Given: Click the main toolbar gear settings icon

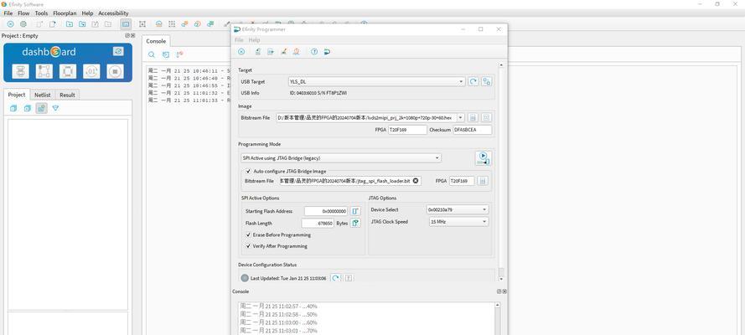Looking at the screenshot, I should [23, 23].
